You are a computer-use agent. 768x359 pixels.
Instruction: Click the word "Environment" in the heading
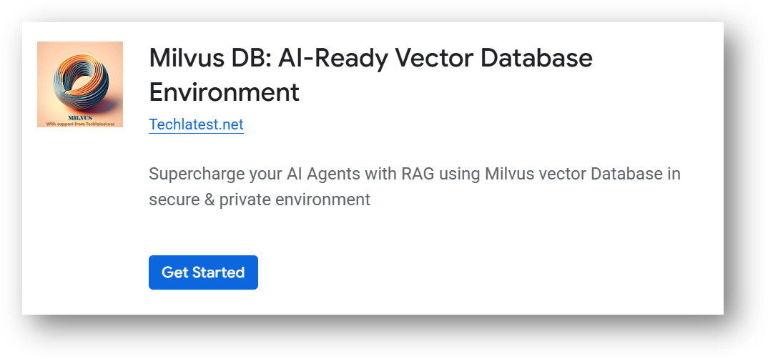(224, 92)
